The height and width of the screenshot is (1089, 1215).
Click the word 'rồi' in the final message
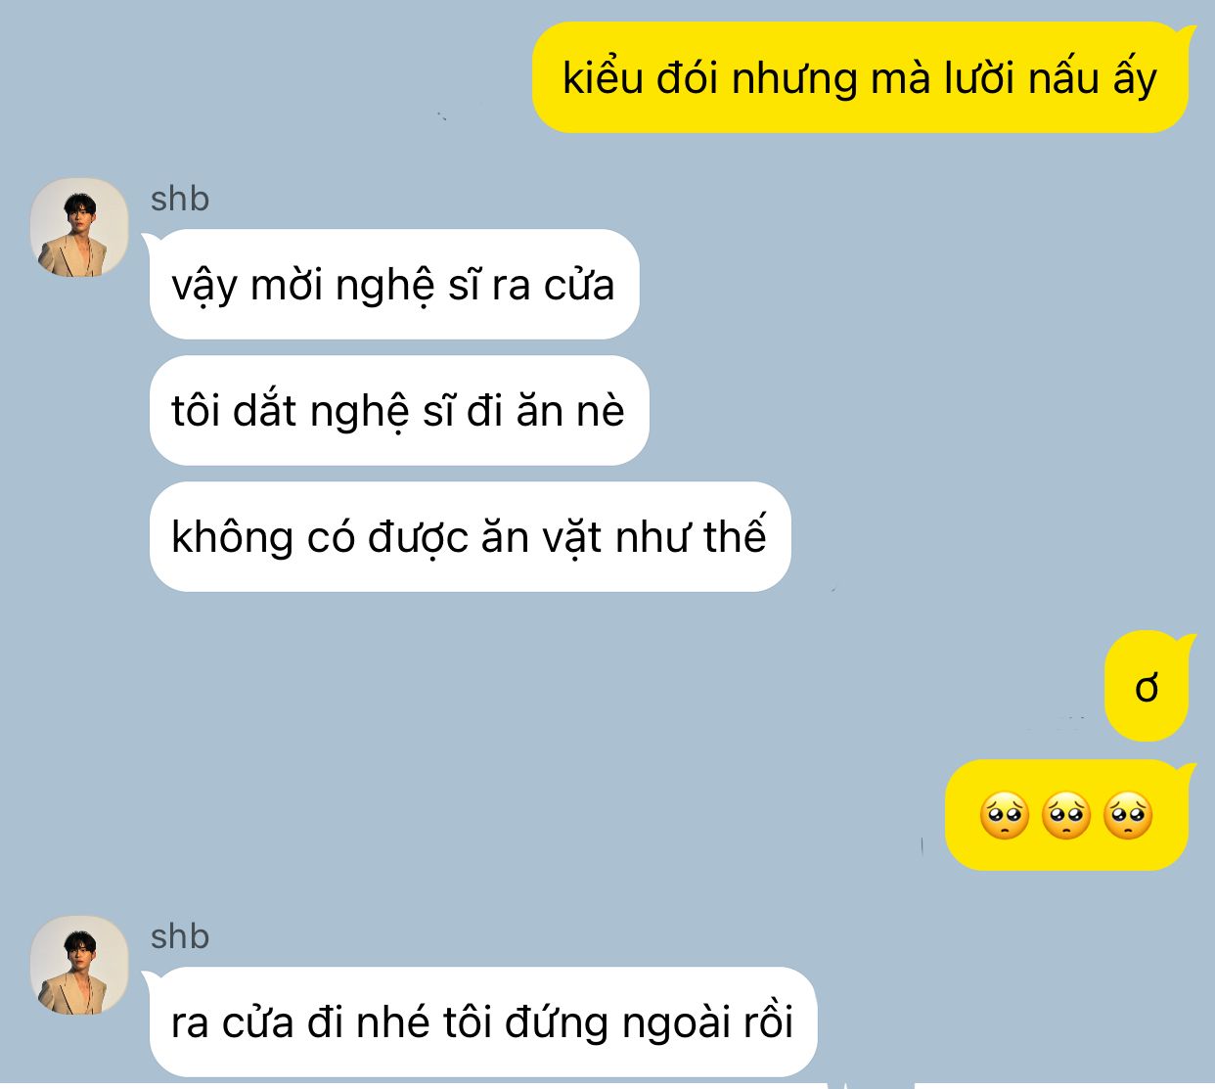pos(768,1021)
